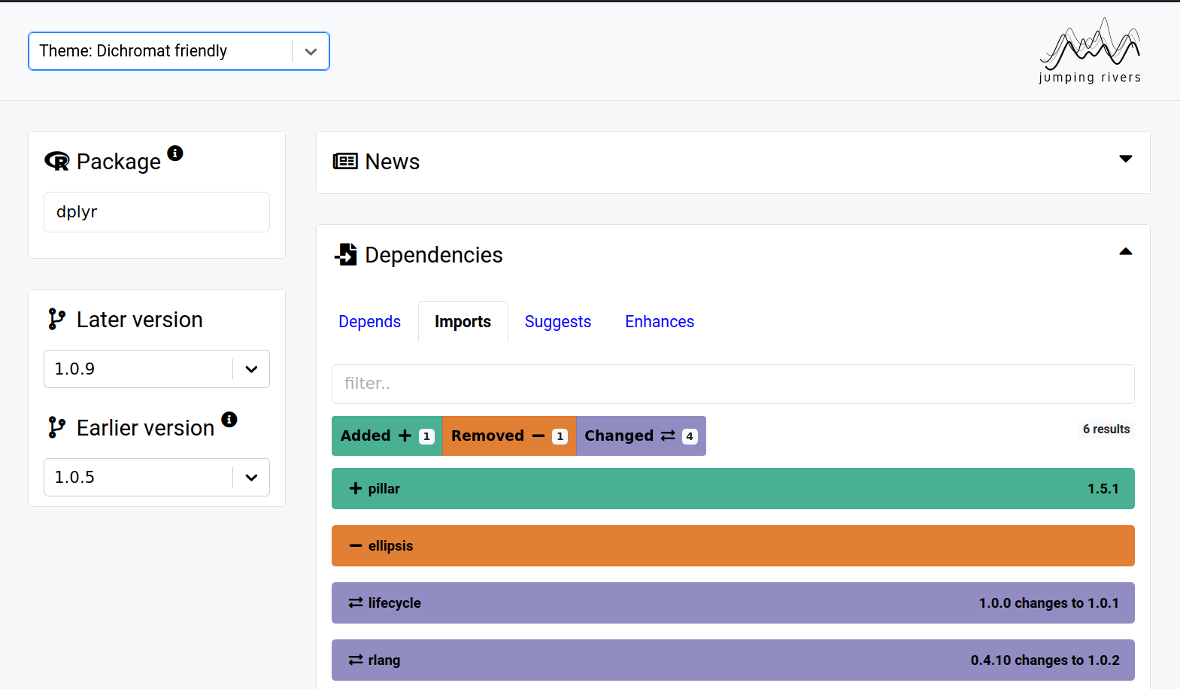
Task: Click the "Dependencies" heading text
Action: (433, 254)
